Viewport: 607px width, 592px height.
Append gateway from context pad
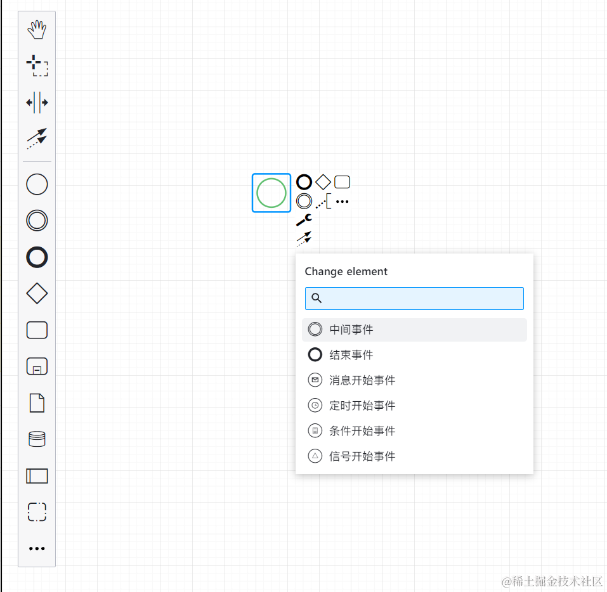323,182
